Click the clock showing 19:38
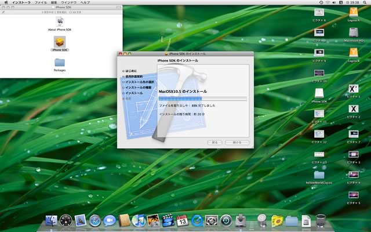Viewport: 371px width, 232px height. pyautogui.click(x=352, y=2)
